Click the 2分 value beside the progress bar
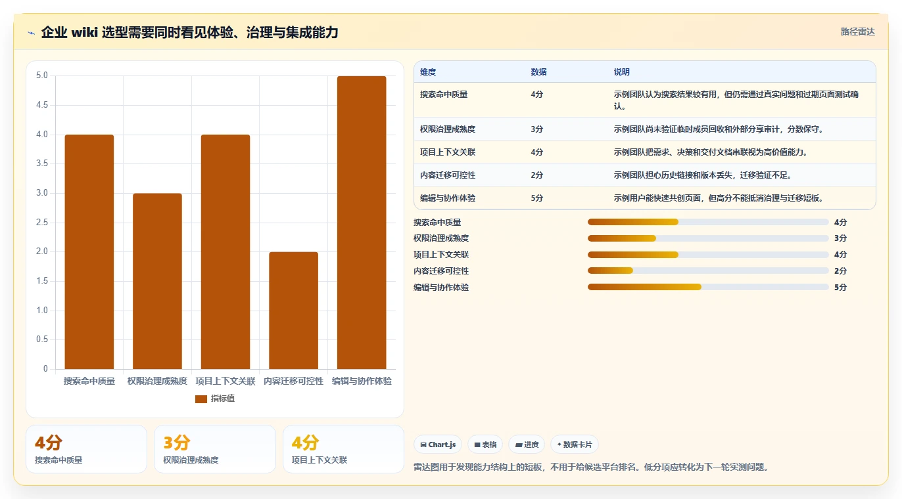The width and height of the screenshot is (902, 499). click(x=841, y=271)
